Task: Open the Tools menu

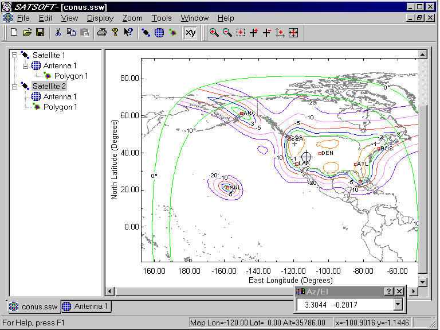Action: click(162, 18)
